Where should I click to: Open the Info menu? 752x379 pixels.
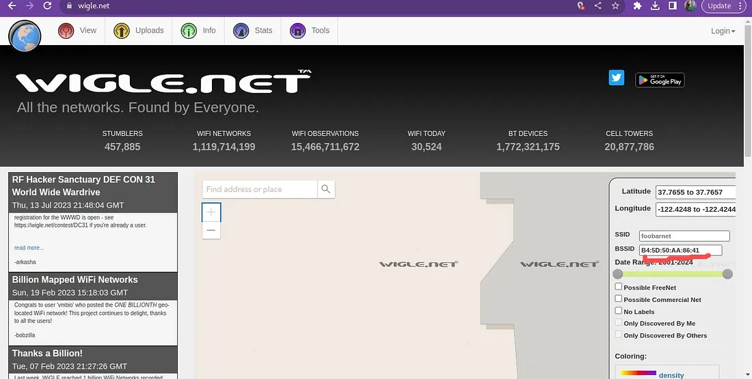coord(198,31)
